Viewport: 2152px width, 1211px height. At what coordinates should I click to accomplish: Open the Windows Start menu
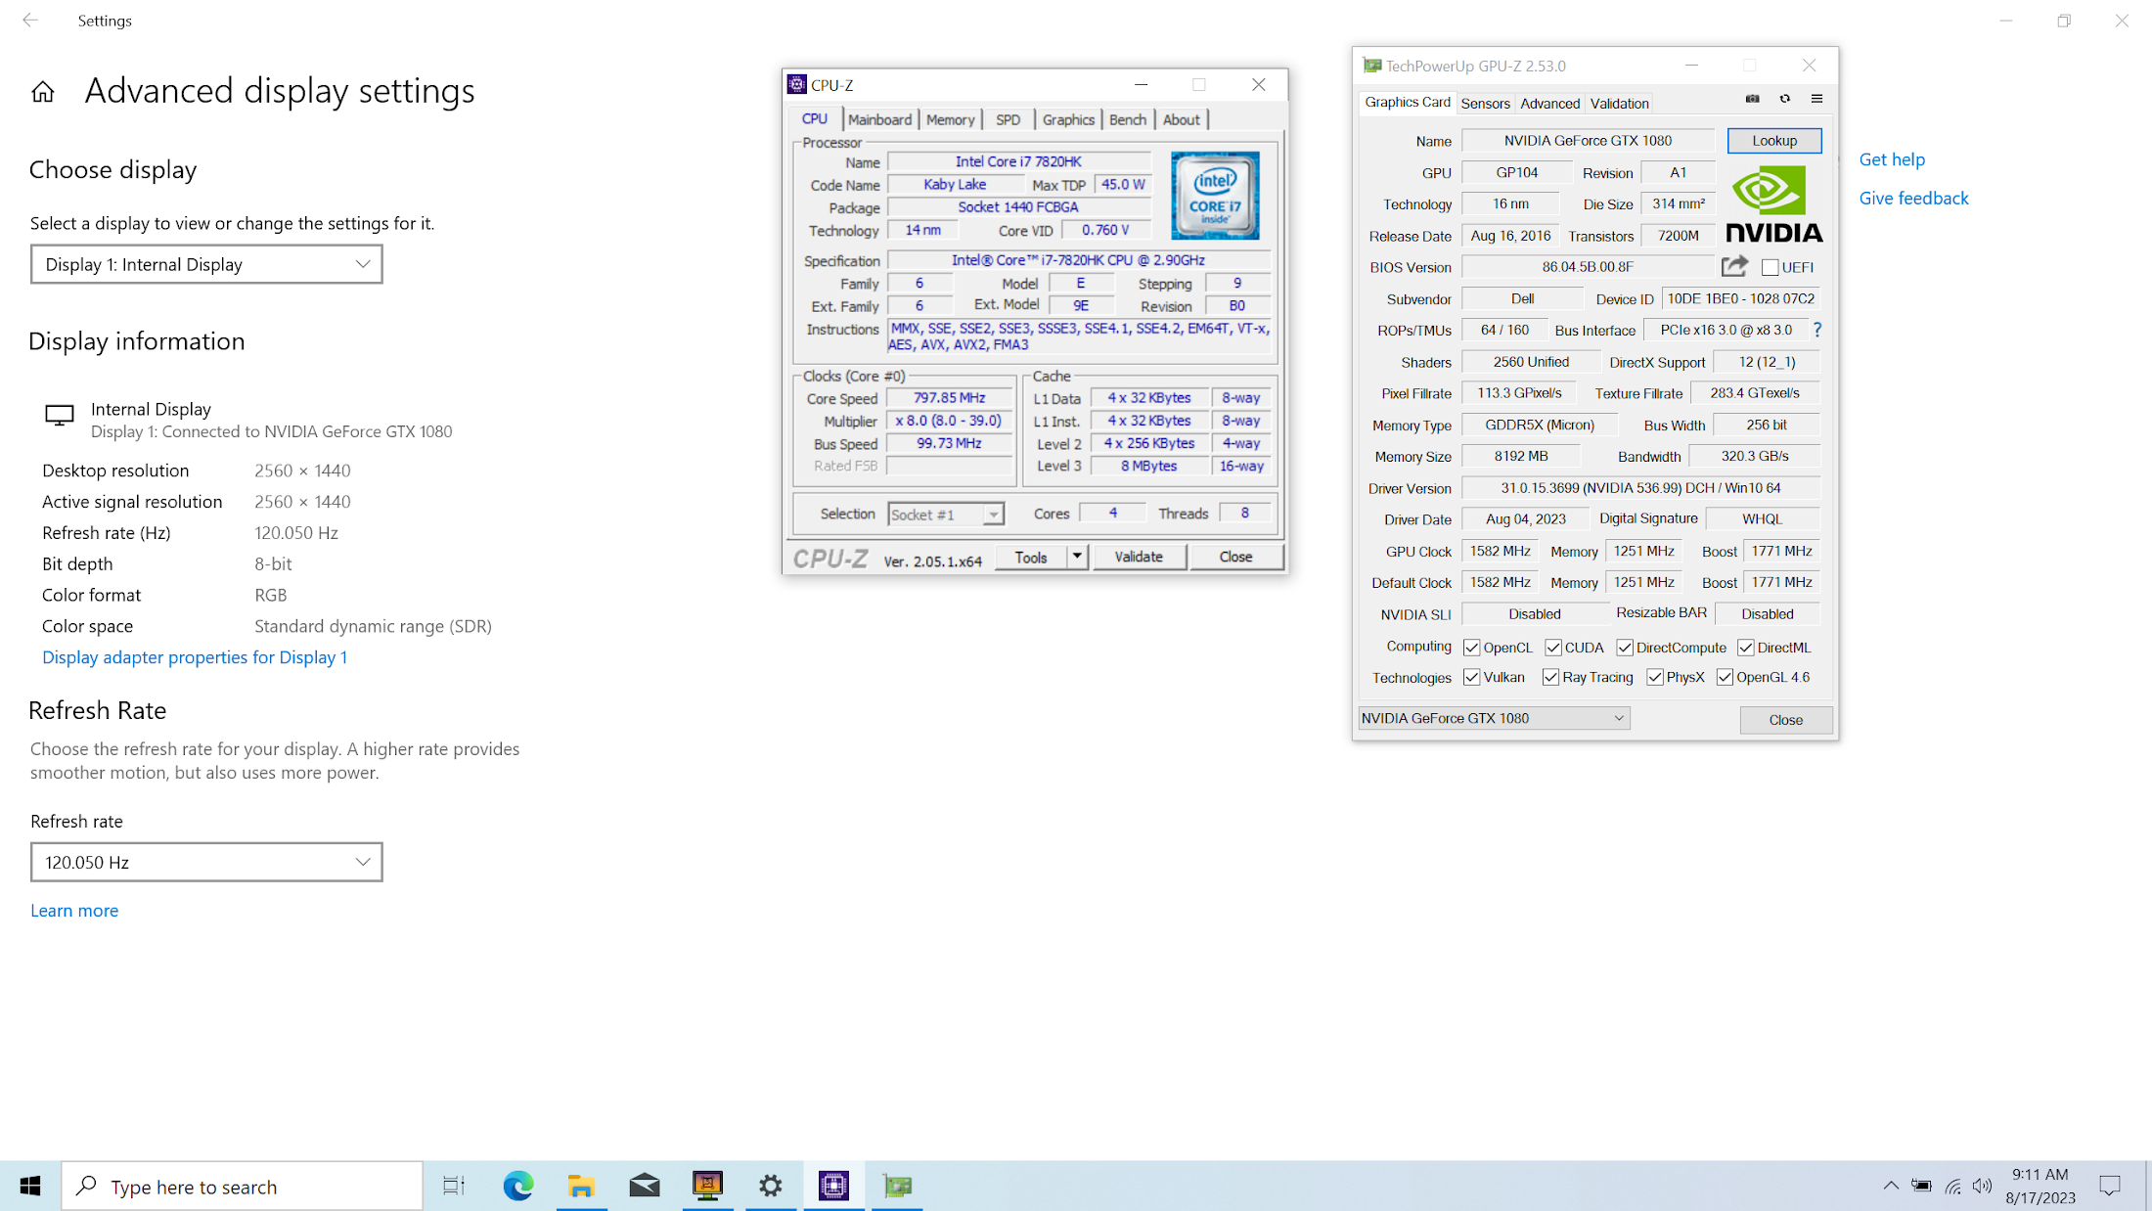(x=30, y=1186)
